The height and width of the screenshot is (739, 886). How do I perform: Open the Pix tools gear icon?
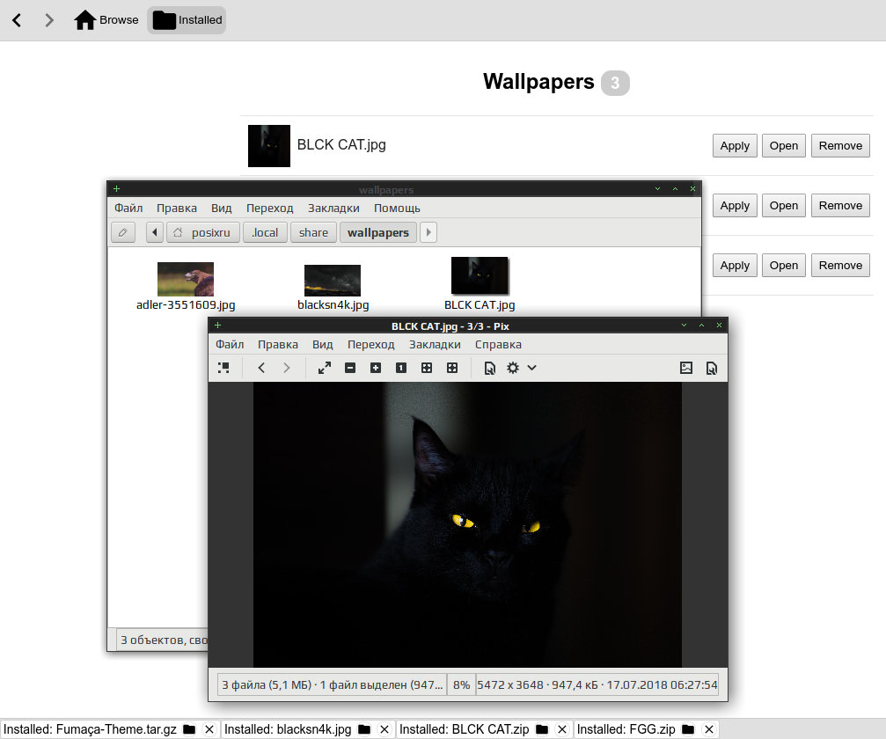512,368
